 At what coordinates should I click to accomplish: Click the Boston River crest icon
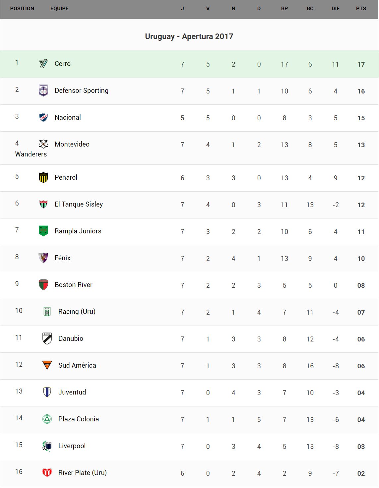pyautogui.click(x=43, y=285)
